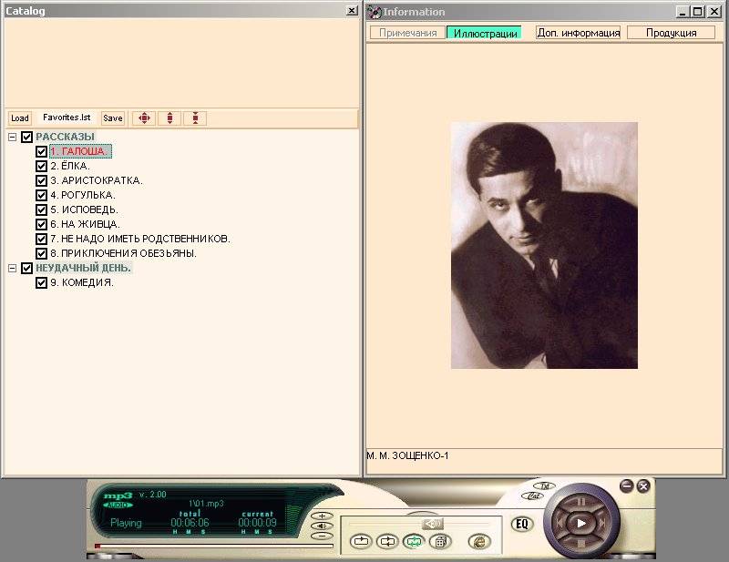Select track '3. АРИСТОКРАТКА.' in catalog
This screenshot has width=729, height=562.
[96, 180]
